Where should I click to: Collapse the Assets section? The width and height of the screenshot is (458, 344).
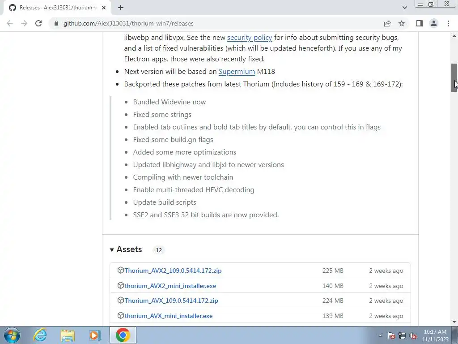click(x=126, y=249)
